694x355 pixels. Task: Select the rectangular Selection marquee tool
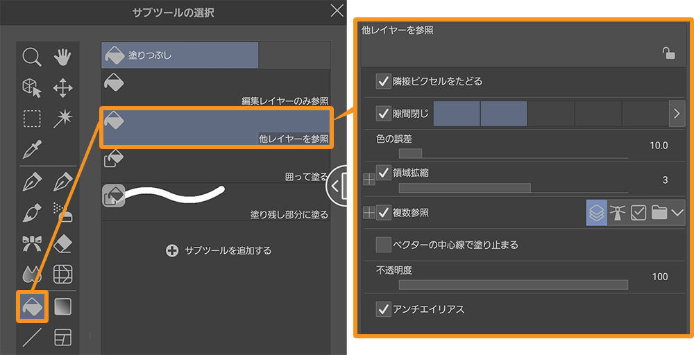coord(32,119)
